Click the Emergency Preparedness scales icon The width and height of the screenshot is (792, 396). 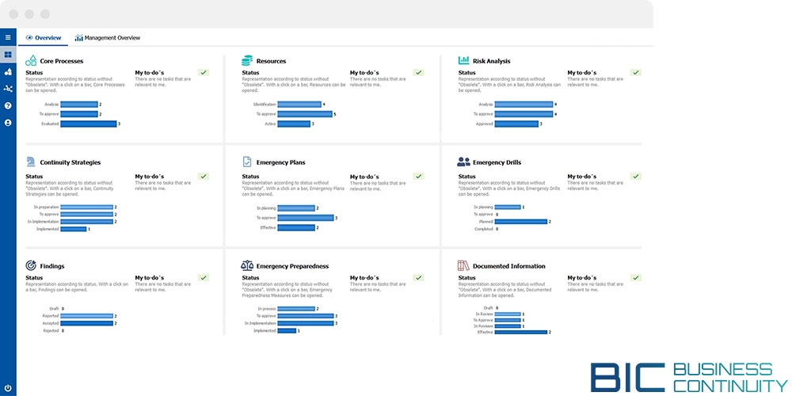tap(247, 265)
